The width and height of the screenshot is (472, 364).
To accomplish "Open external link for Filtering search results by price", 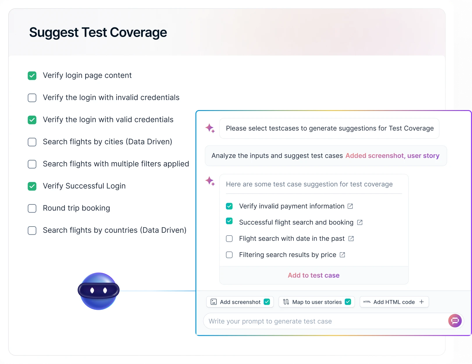I will [x=342, y=255].
